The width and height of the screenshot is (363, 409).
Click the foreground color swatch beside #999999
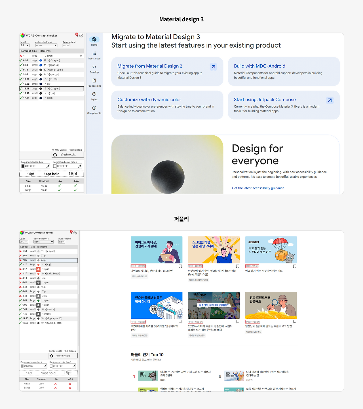coord(22,366)
